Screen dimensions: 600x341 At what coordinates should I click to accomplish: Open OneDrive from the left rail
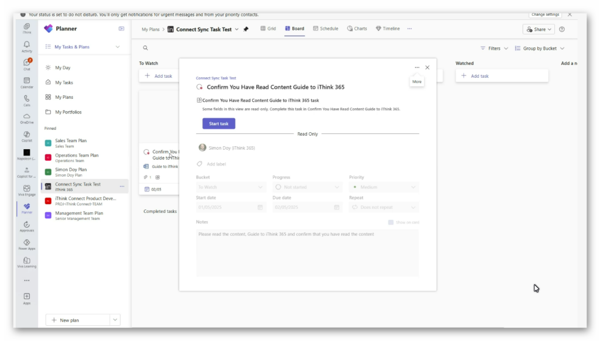click(27, 118)
